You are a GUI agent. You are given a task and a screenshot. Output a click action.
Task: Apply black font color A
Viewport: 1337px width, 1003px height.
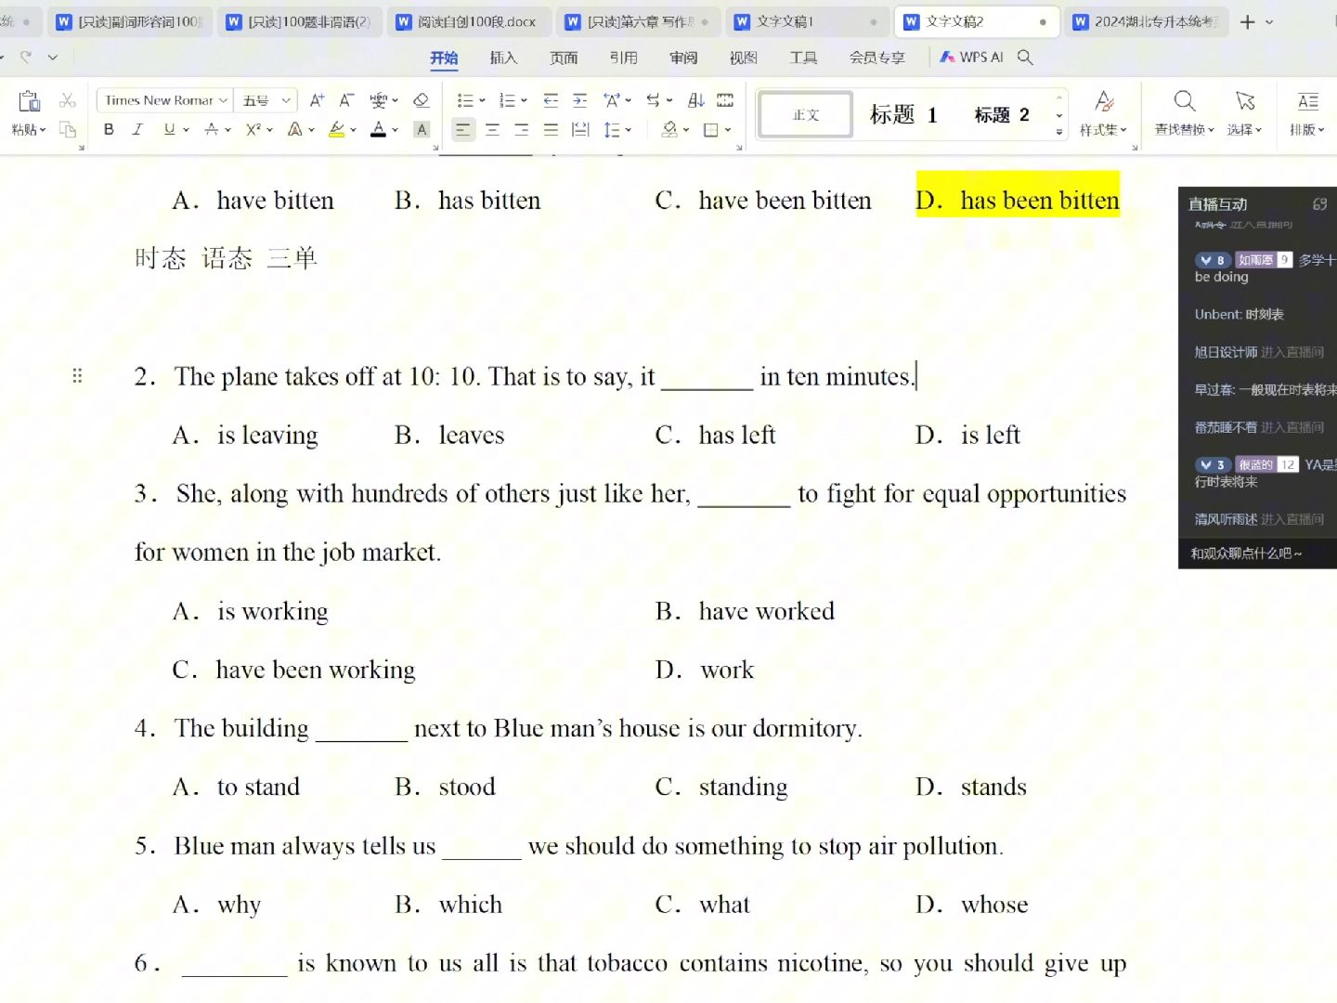378,130
